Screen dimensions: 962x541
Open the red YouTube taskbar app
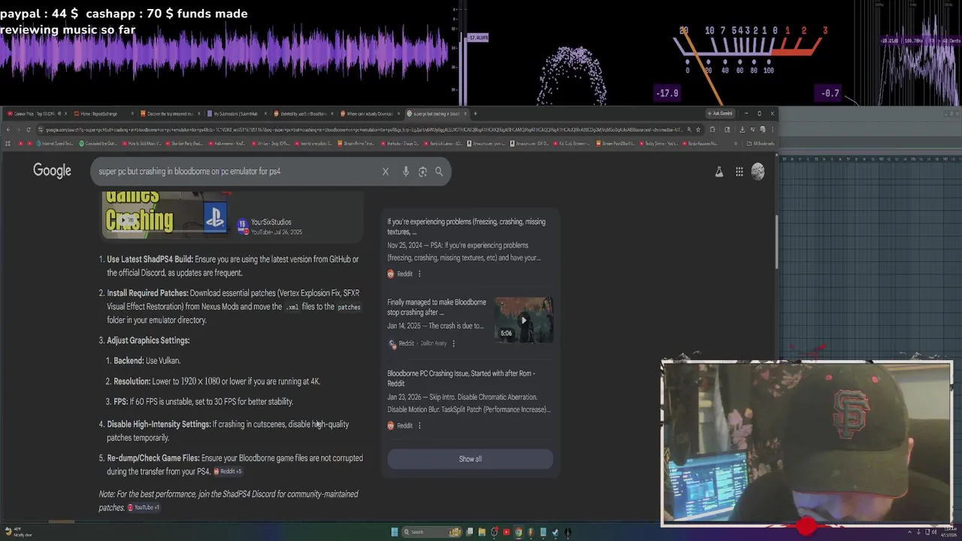point(507,532)
